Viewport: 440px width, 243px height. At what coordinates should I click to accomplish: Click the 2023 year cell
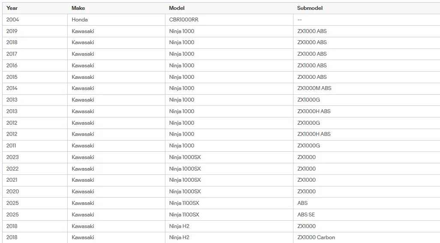click(x=12, y=157)
